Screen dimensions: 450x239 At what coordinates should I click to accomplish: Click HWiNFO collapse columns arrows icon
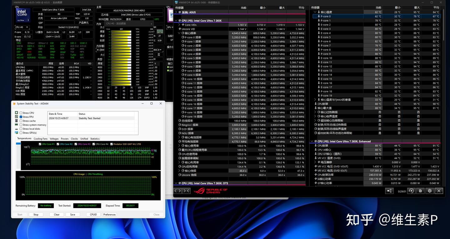(x=186, y=191)
